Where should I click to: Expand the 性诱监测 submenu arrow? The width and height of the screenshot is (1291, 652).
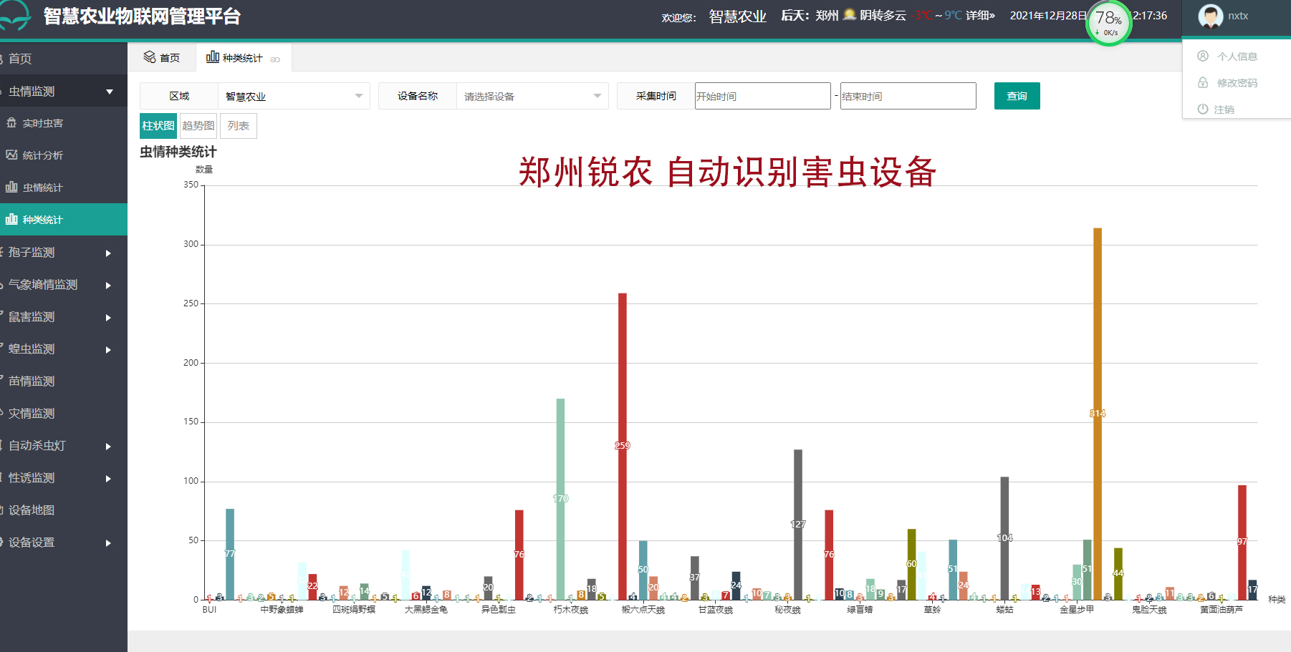[109, 479]
